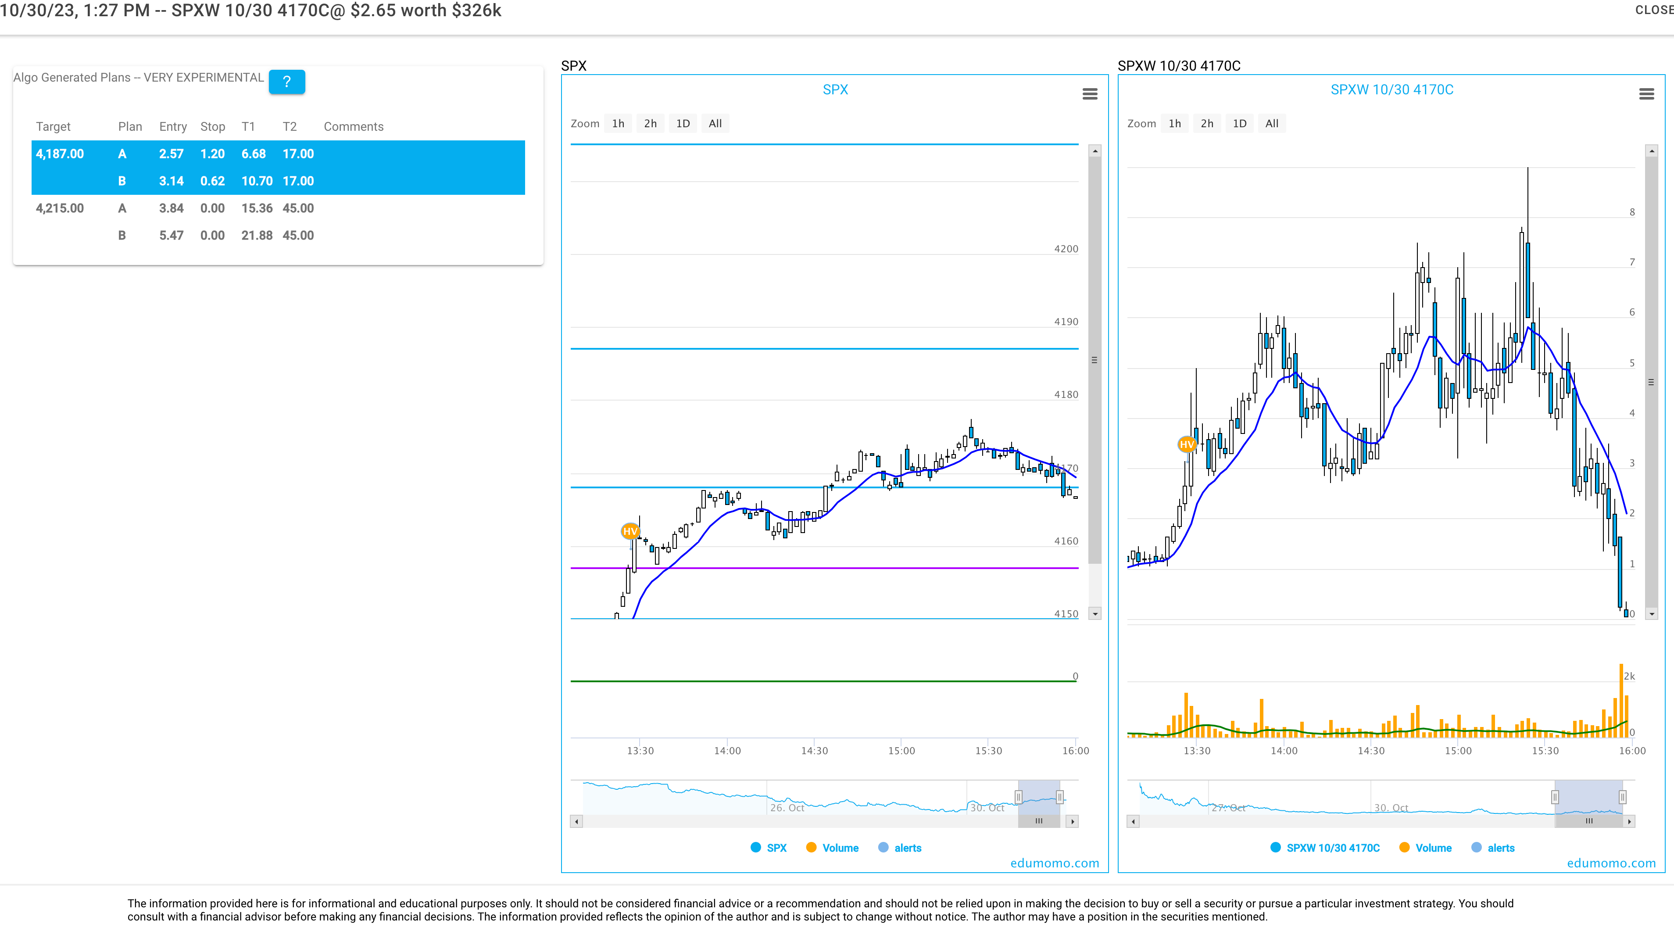Image resolution: width=1674 pixels, height=931 pixels.
Task: Open edumomo.com link under SPX chart
Action: click(x=1054, y=863)
